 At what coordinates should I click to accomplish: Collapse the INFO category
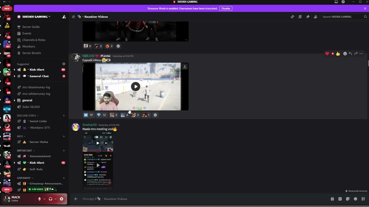pyautogui.click(x=21, y=136)
